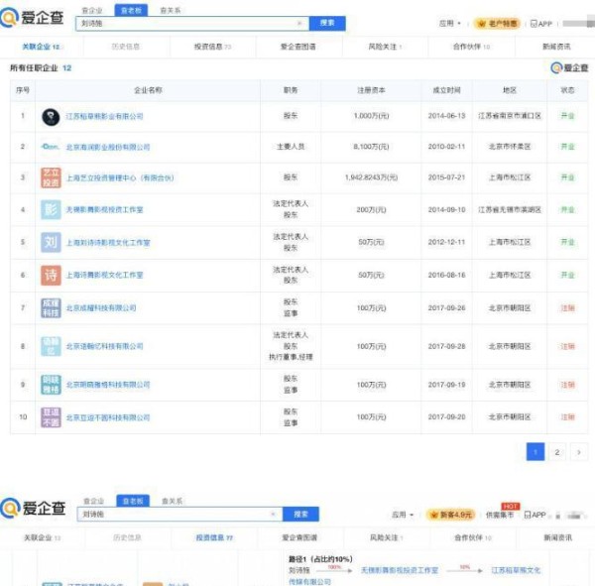Screen dimensions: 595x586
Task: Clear the top search box using the X icon
Action: [299, 23]
